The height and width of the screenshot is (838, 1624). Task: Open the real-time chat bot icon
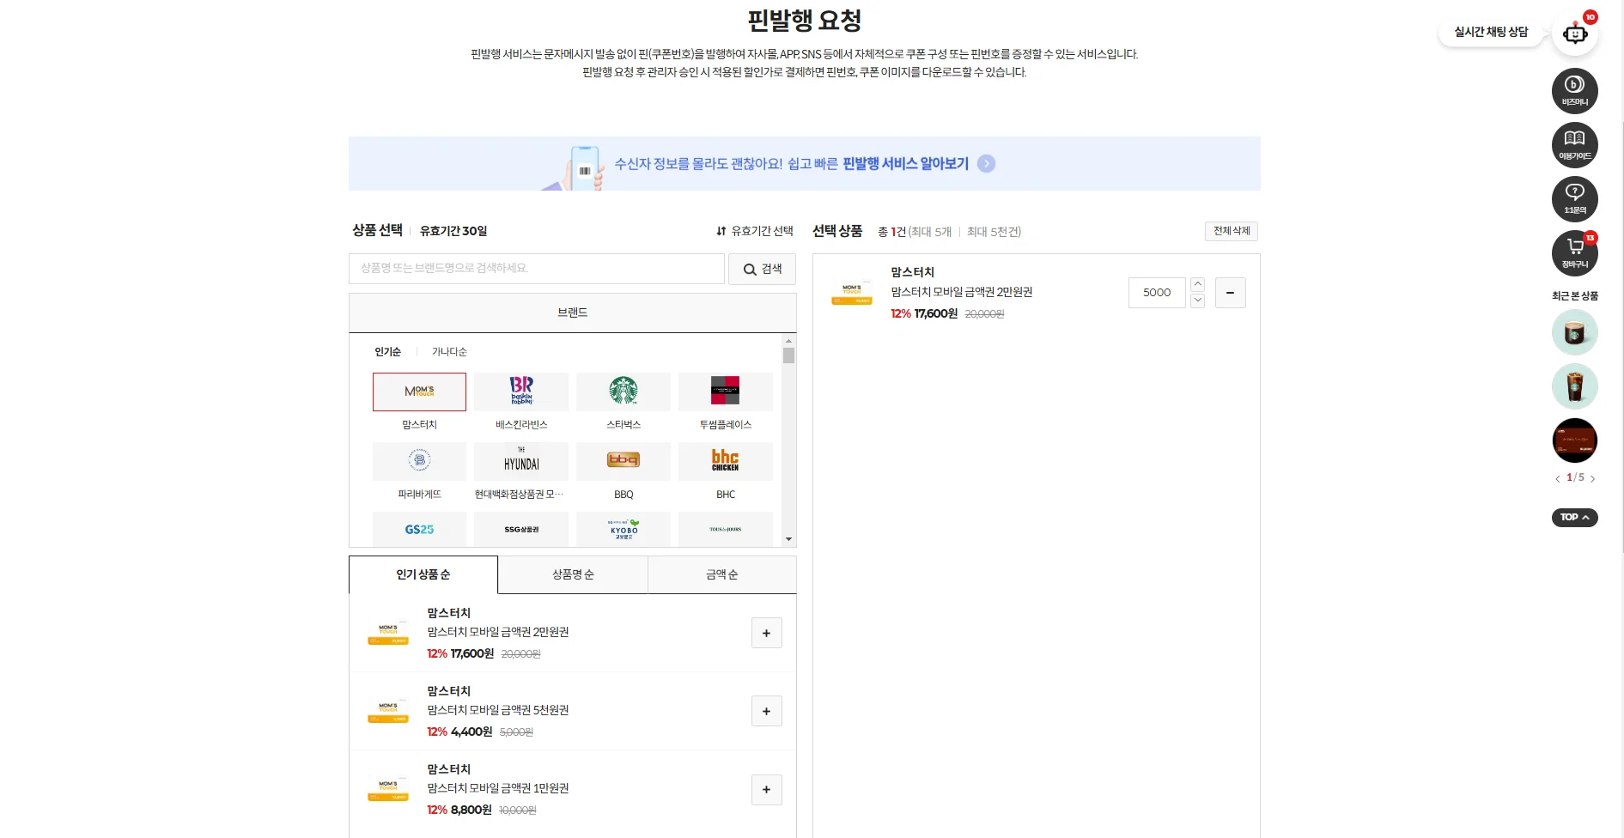click(1574, 34)
